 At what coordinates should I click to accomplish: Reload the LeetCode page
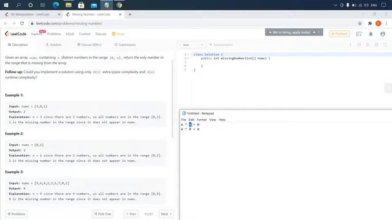(x=22, y=23)
